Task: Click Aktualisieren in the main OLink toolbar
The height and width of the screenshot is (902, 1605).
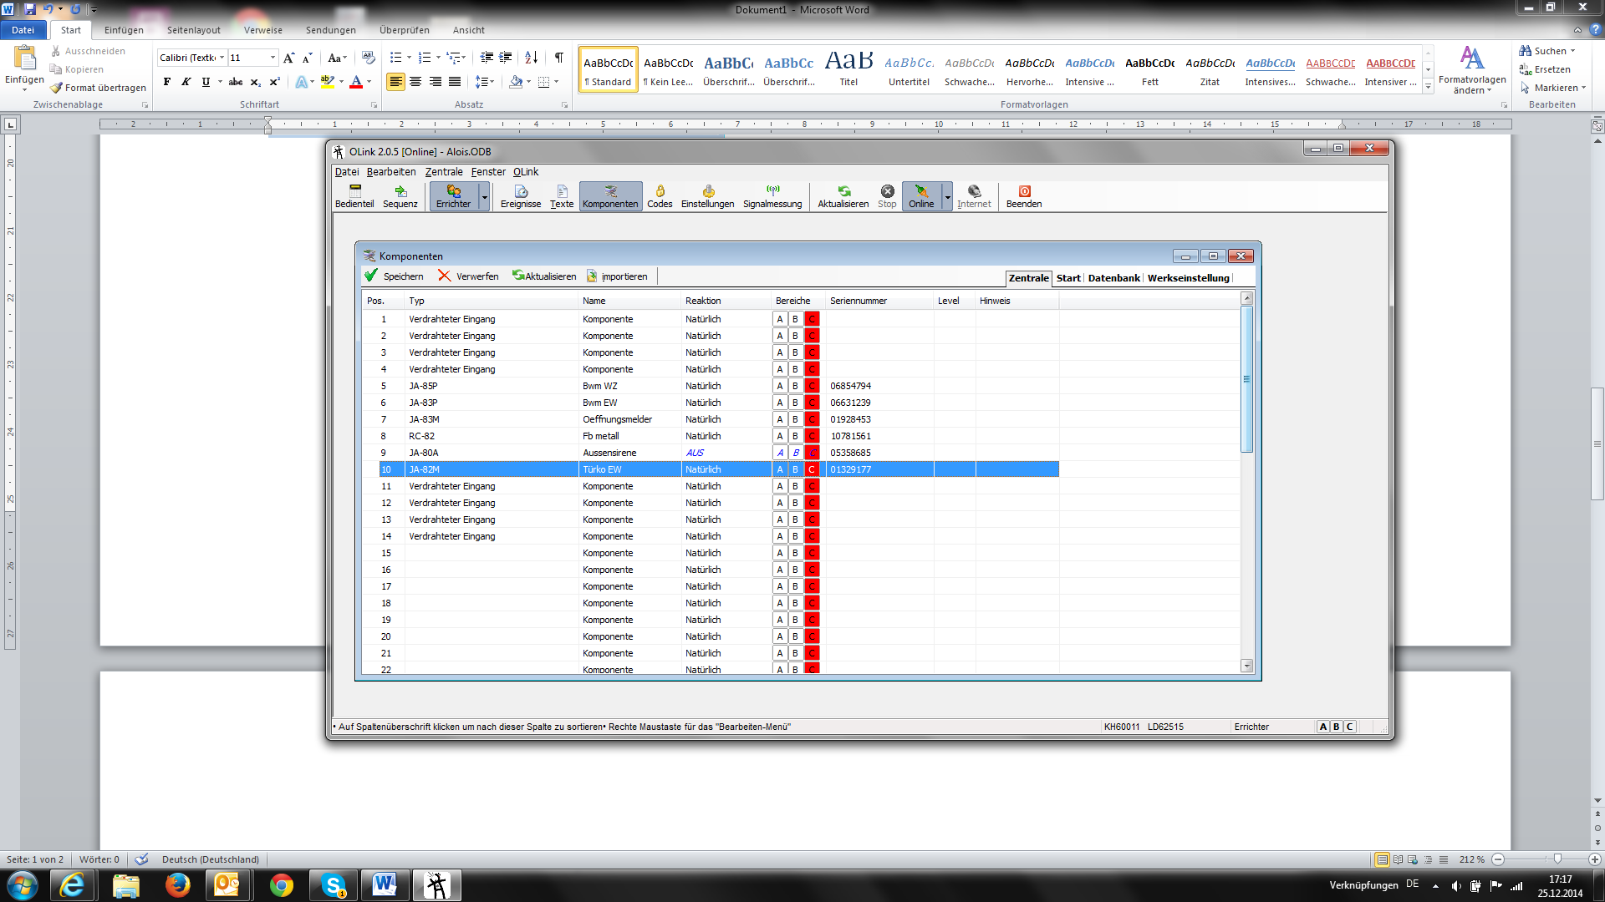Action: click(x=843, y=196)
